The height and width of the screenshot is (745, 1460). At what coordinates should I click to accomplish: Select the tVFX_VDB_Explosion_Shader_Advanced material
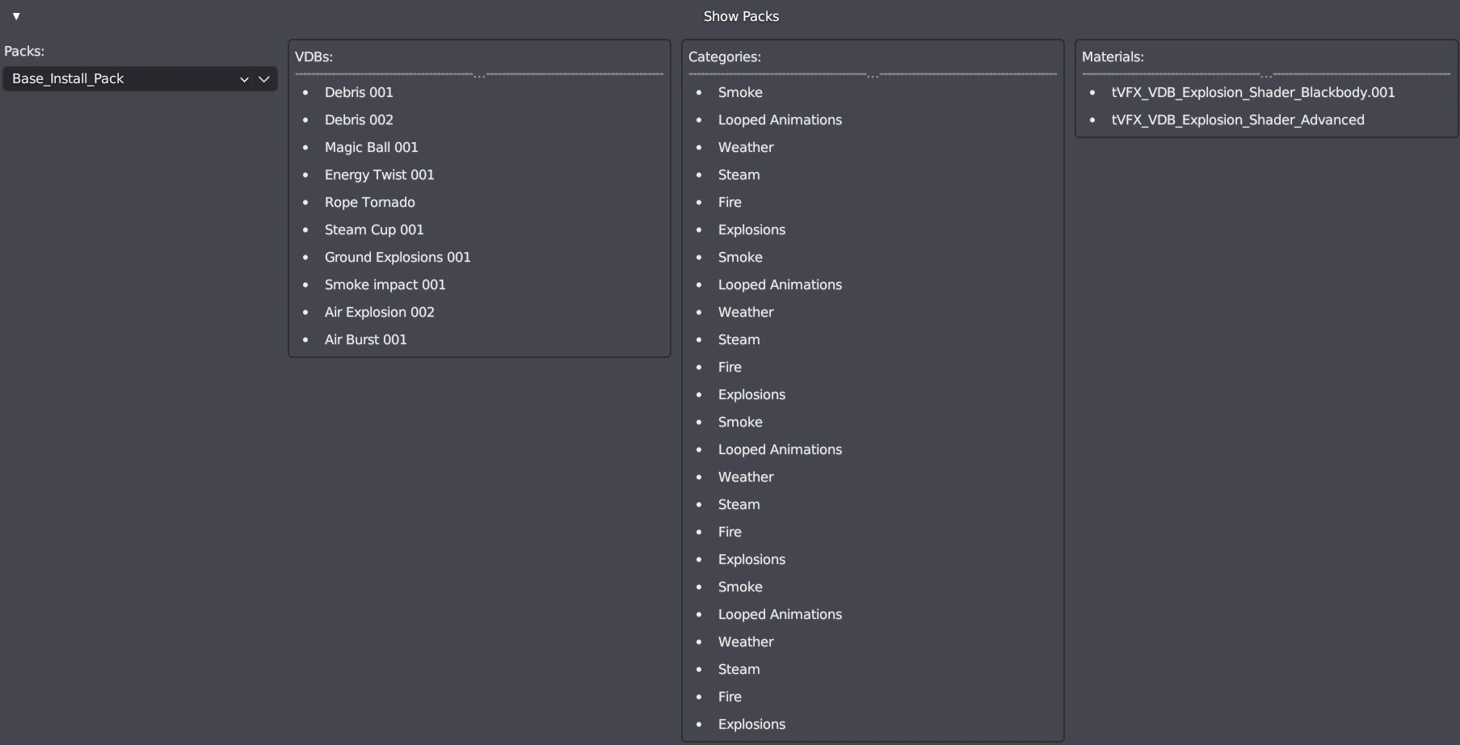click(1238, 120)
